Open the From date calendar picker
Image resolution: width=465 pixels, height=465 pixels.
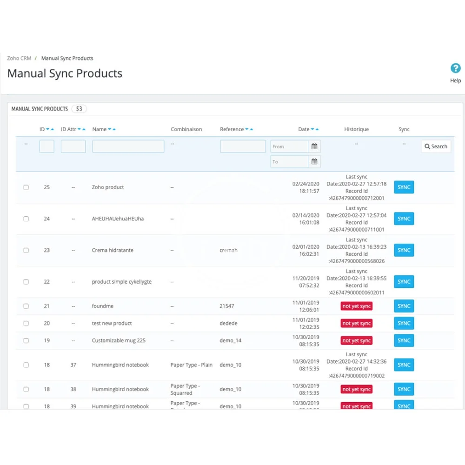314,146
